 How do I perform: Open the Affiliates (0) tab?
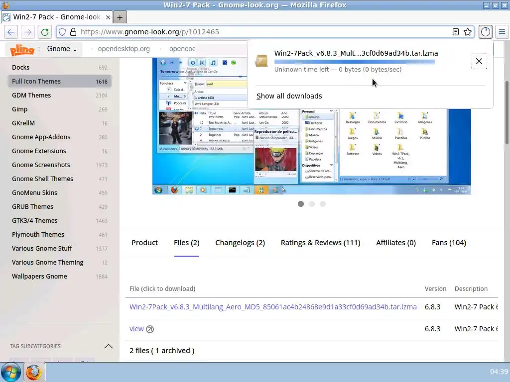click(x=396, y=243)
